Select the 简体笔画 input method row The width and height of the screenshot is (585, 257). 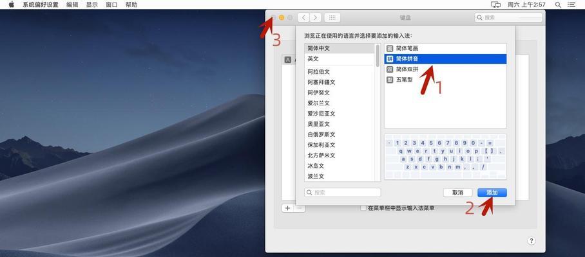tap(445, 48)
